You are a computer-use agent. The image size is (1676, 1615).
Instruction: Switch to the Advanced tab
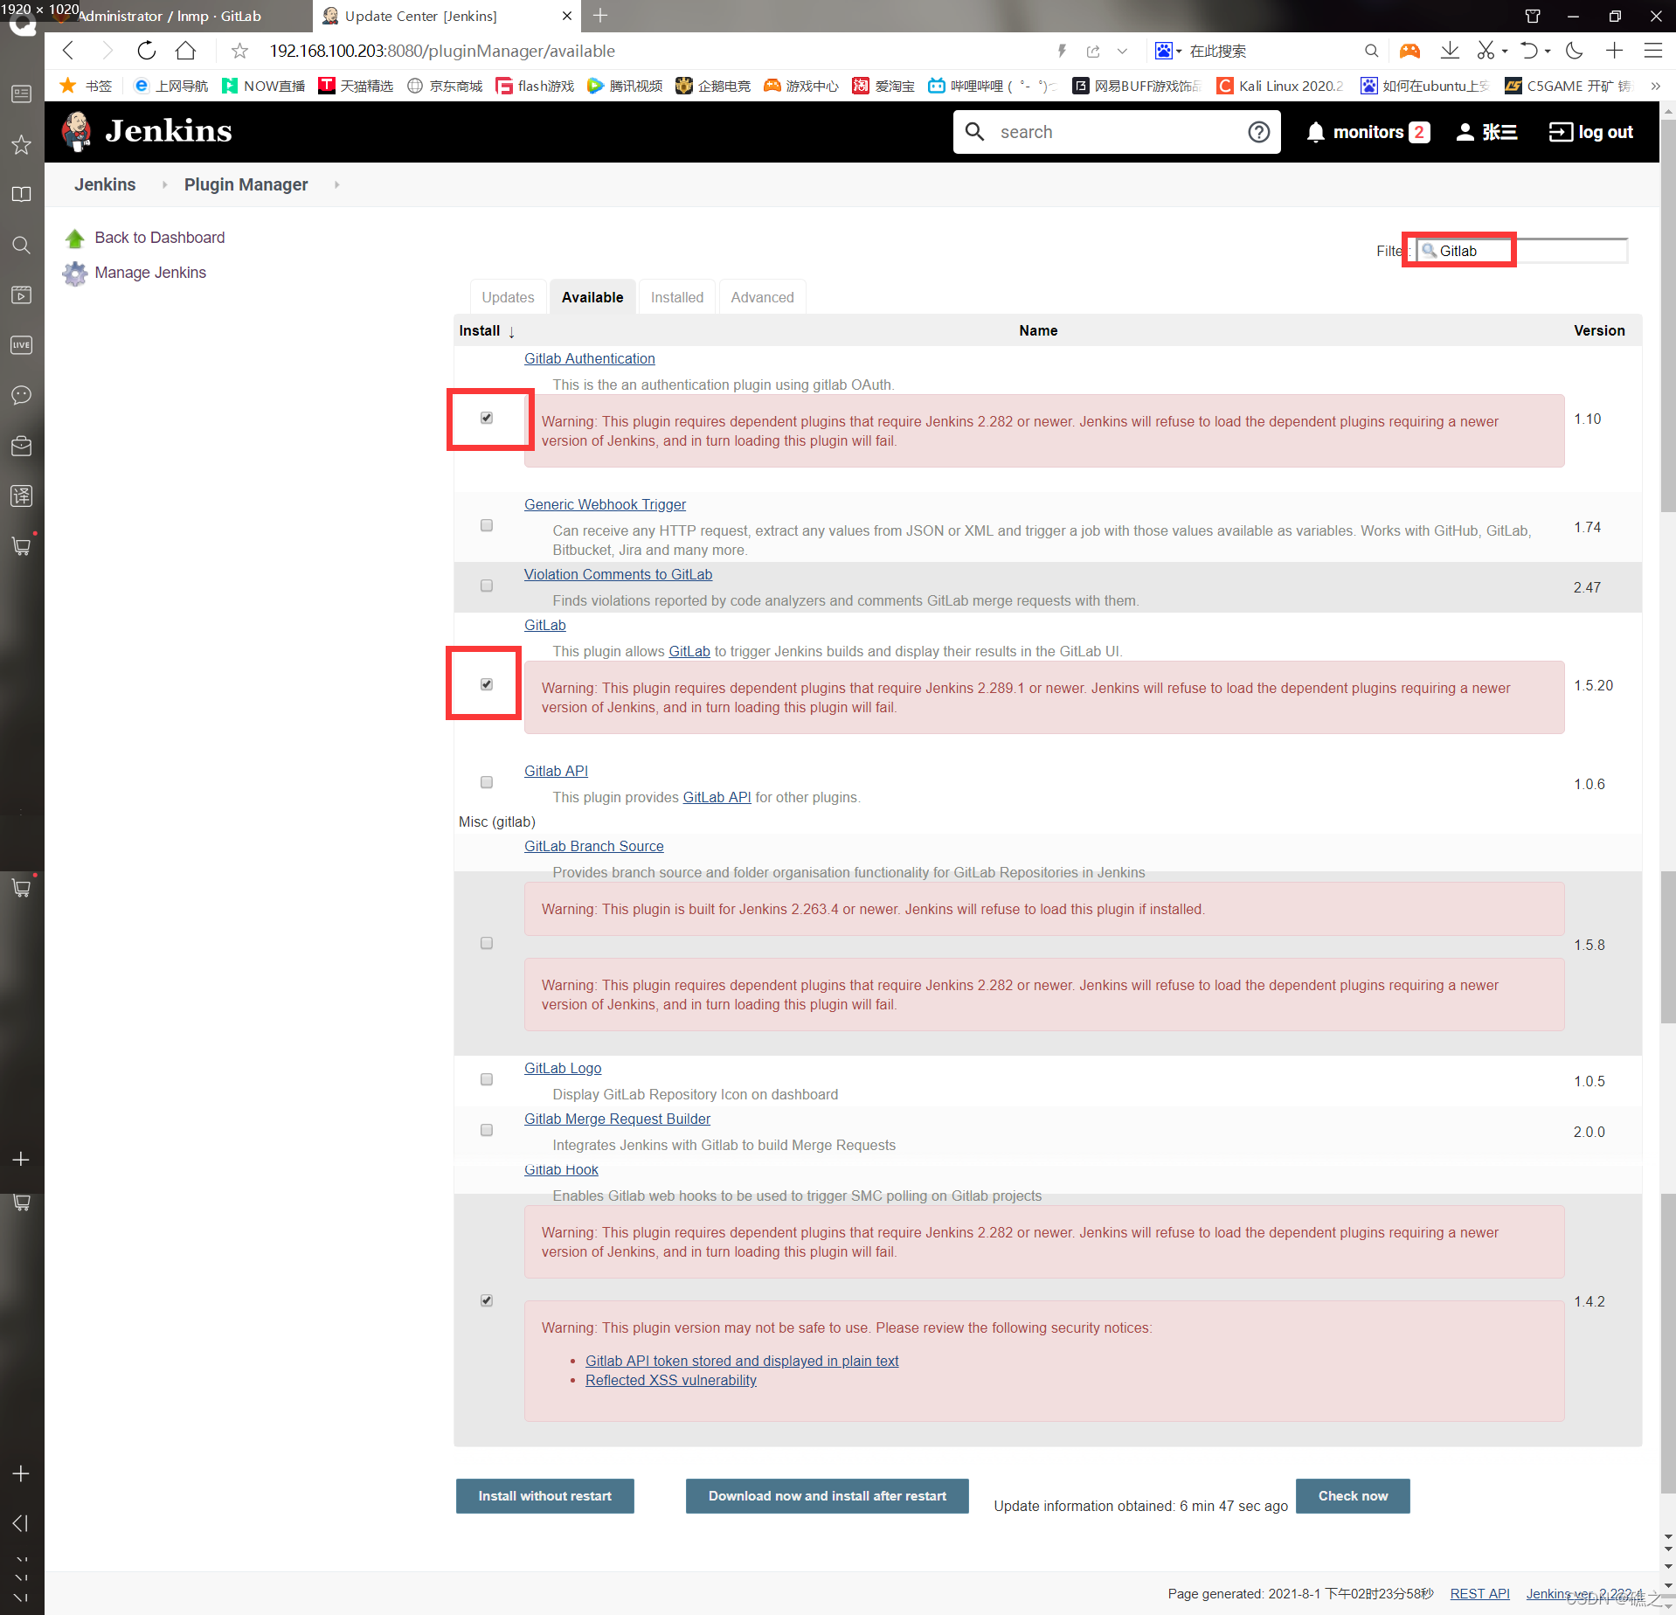763,297
